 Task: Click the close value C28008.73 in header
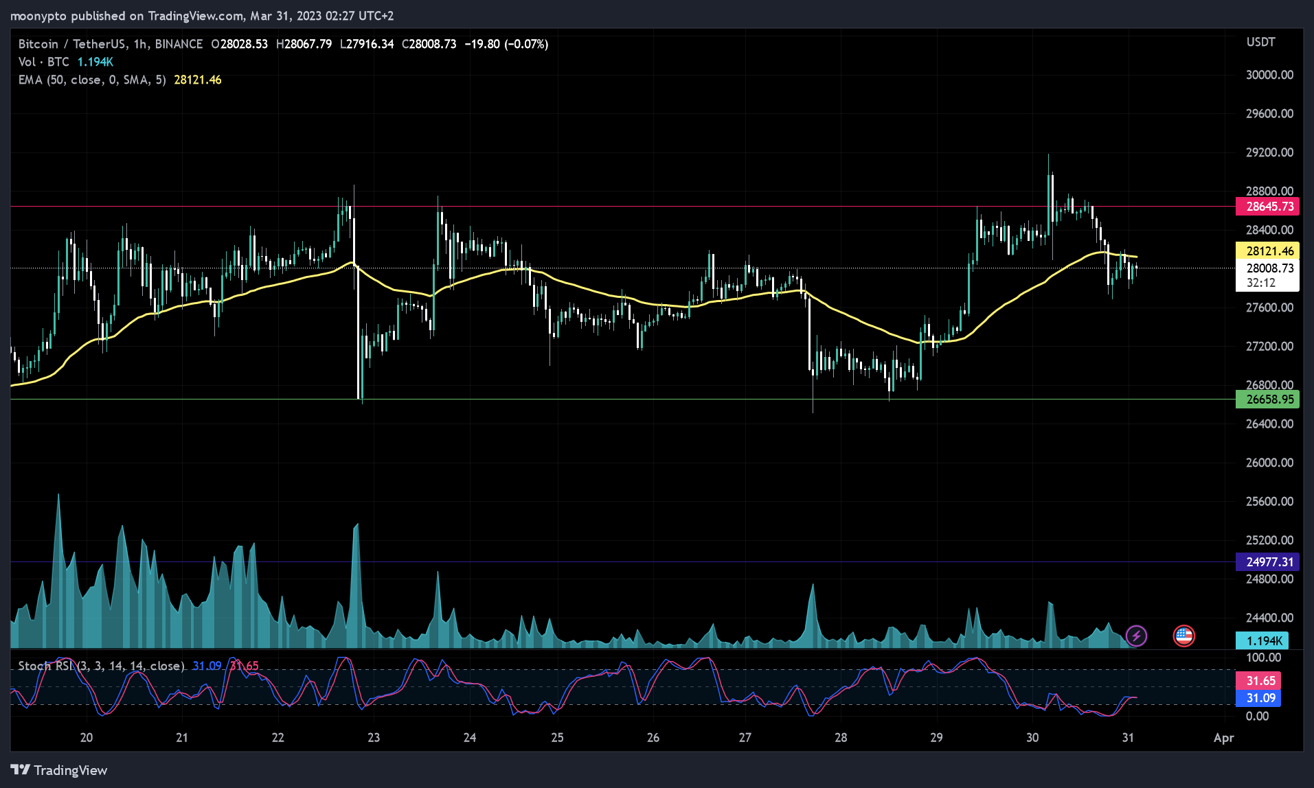click(429, 44)
